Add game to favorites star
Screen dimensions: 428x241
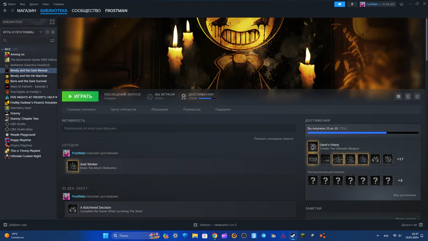(417, 97)
